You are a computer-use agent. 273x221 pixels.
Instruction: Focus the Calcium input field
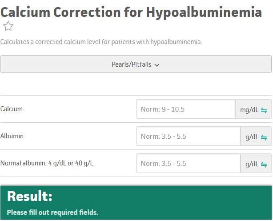click(185, 109)
